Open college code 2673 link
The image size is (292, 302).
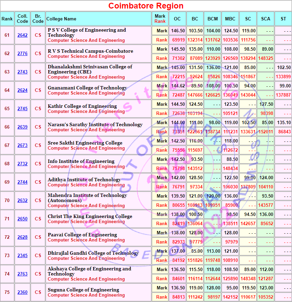point(22,145)
